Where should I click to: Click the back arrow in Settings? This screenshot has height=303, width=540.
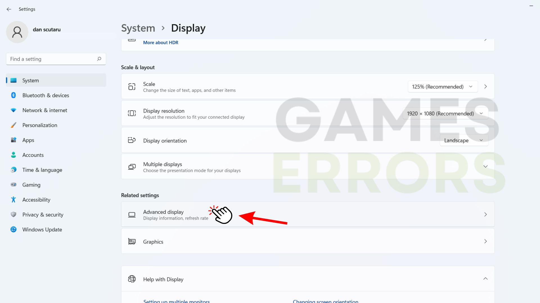pos(9,9)
